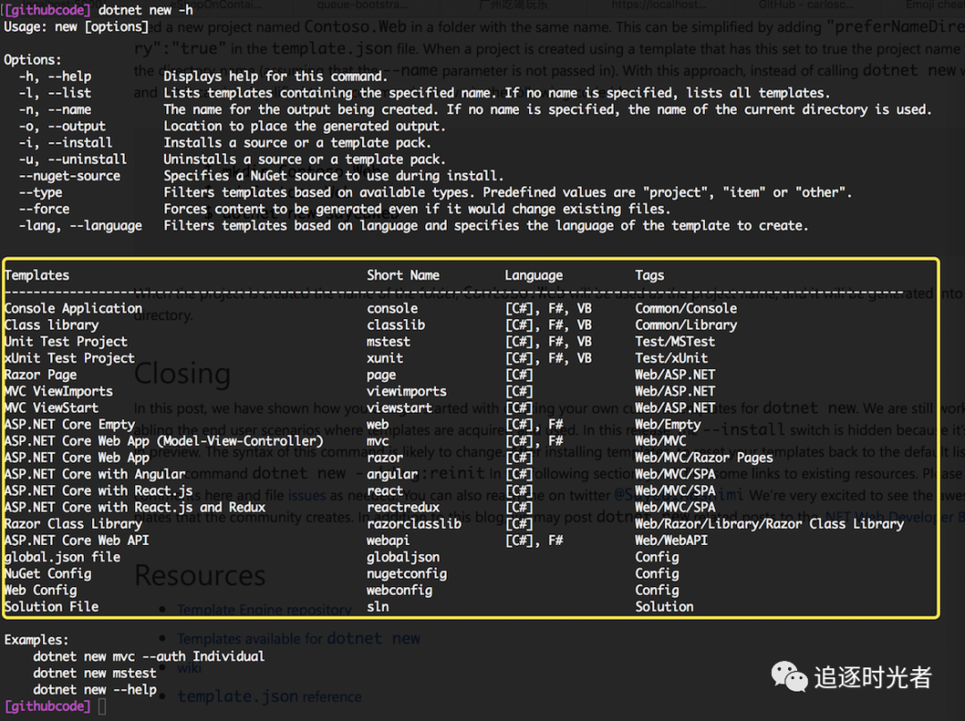Click the 'ASP.NET Core Empty' template name

(x=70, y=424)
